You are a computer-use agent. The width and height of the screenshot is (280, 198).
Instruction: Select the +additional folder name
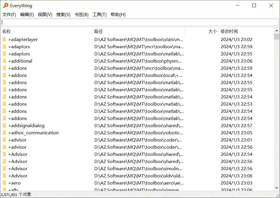coord(20,61)
